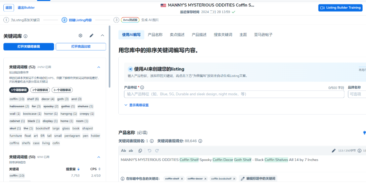Click the bookcase (1) root keyword

click(x=32, y=114)
